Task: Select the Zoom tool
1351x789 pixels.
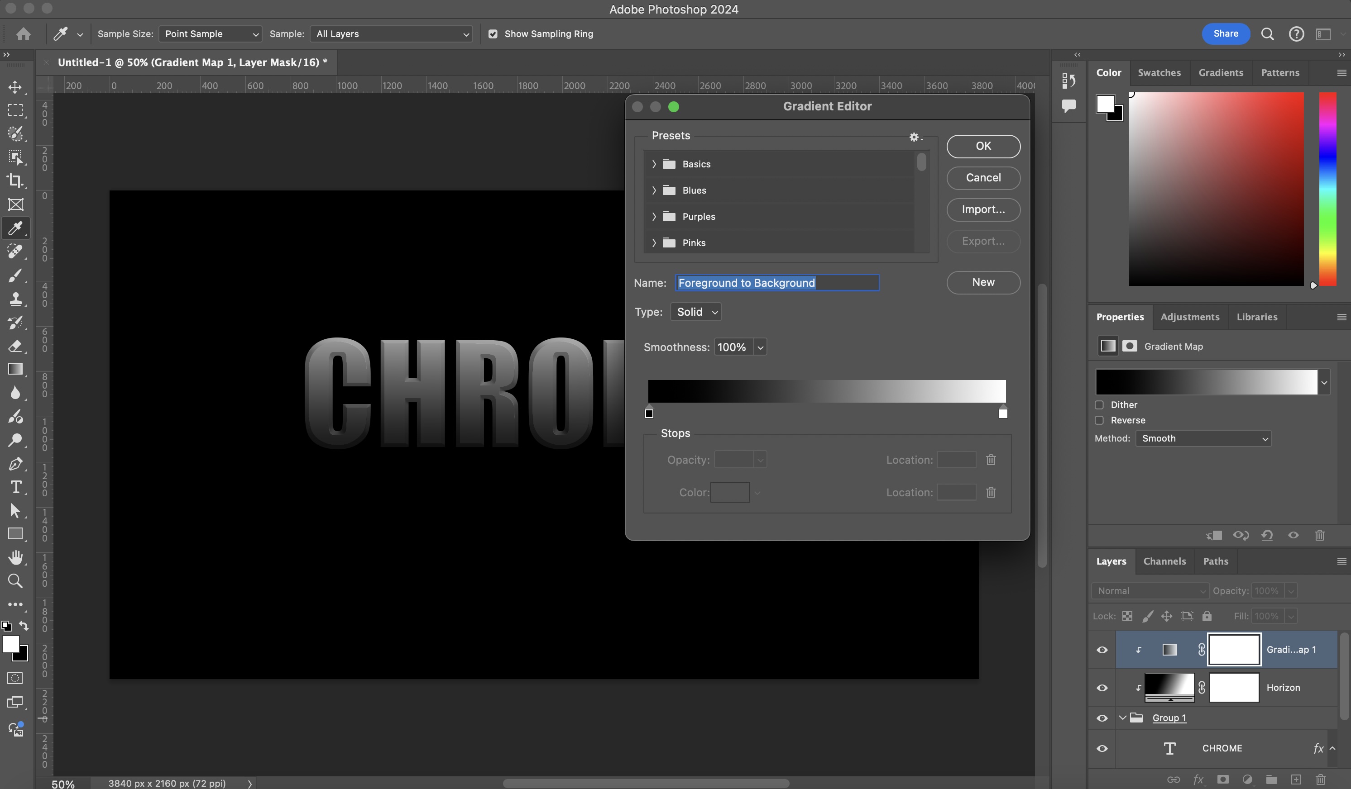Action: pyautogui.click(x=15, y=581)
